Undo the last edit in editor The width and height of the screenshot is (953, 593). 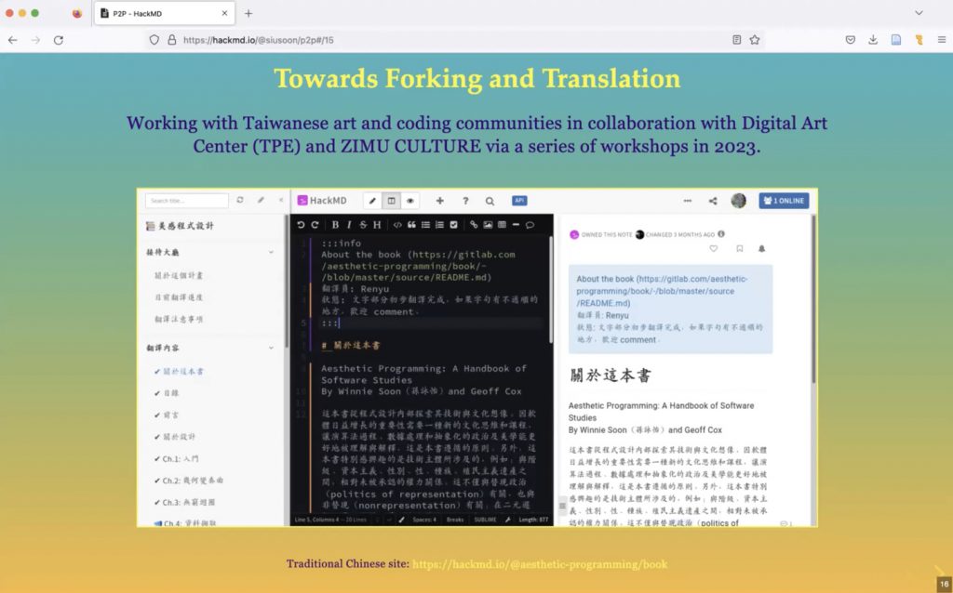click(301, 225)
